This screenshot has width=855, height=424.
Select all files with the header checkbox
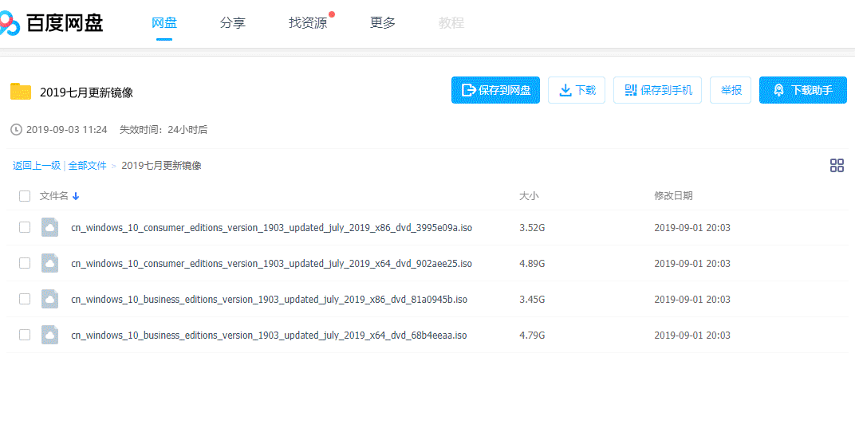pyautogui.click(x=25, y=196)
